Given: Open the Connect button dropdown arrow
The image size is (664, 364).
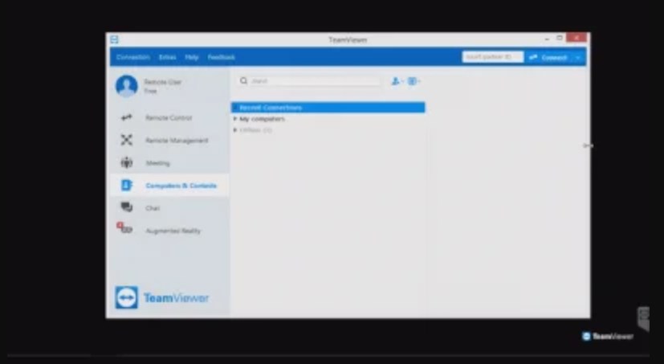Looking at the screenshot, I should [x=578, y=57].
